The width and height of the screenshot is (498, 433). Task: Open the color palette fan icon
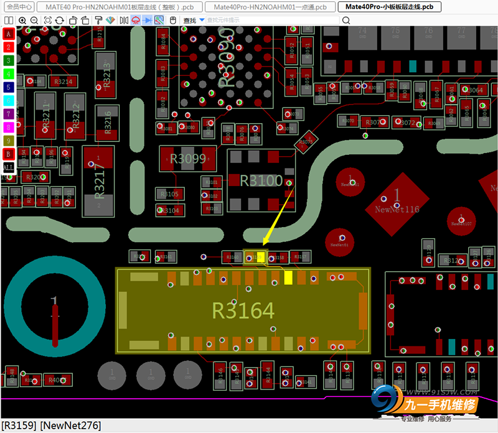[x=110, y=21]
